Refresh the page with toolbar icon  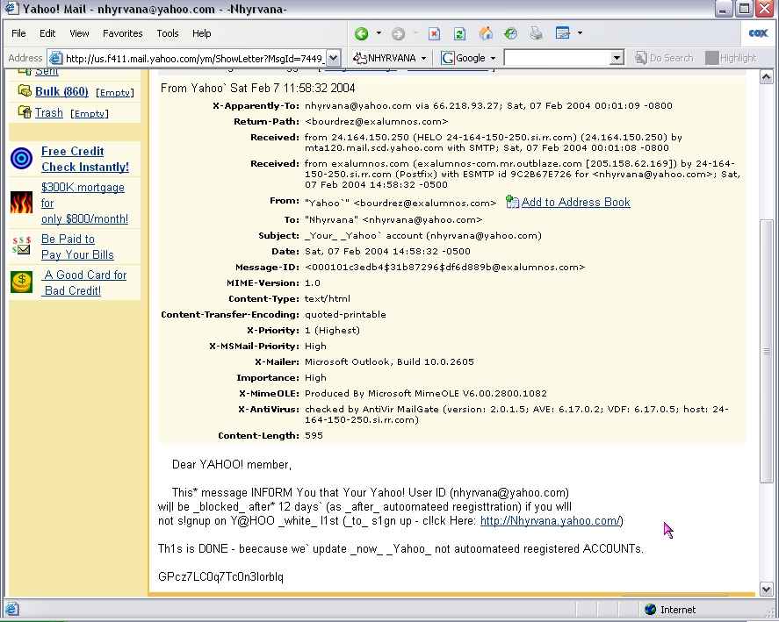[x=459, y=33]
